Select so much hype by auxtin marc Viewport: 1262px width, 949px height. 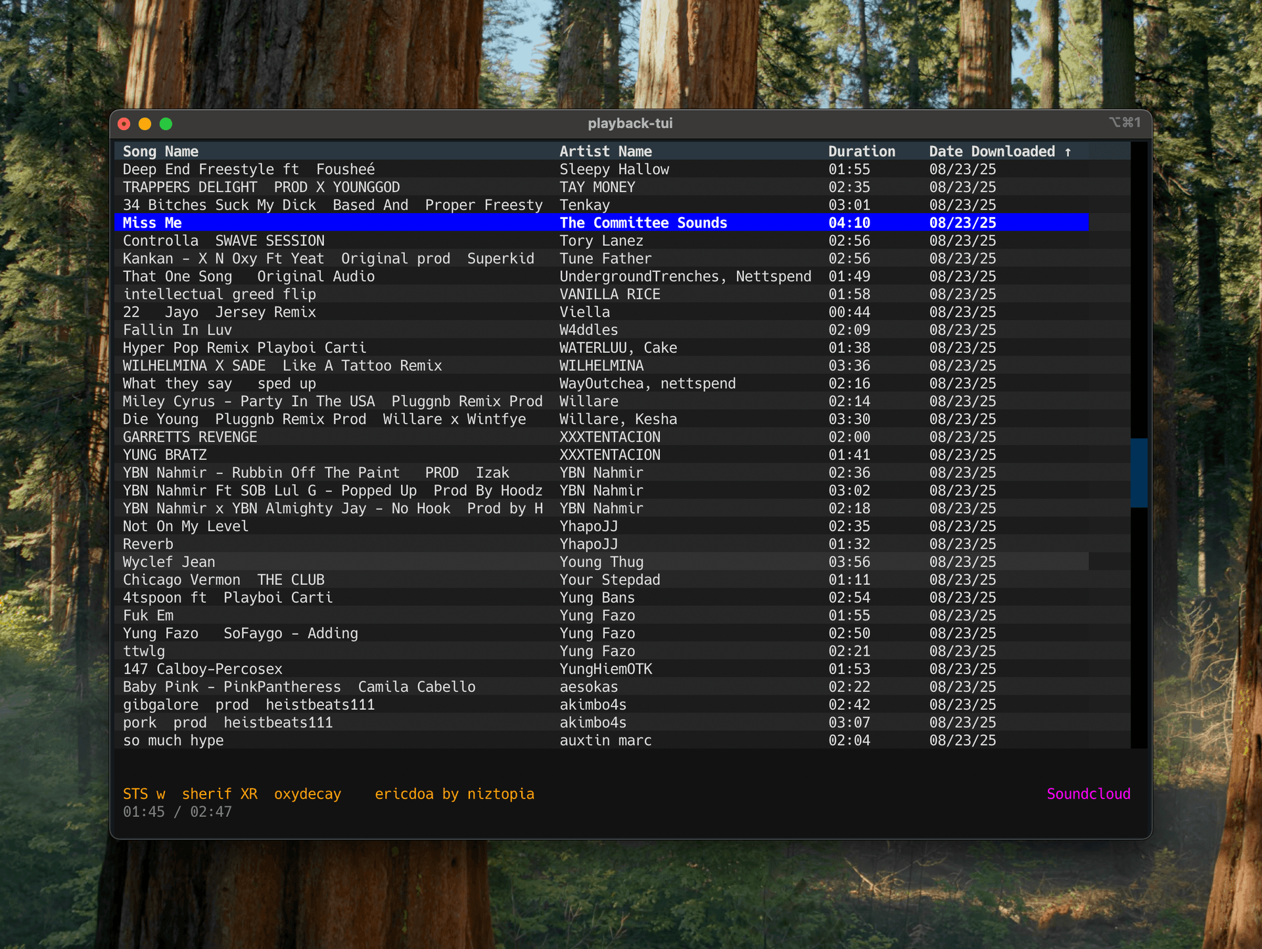click(174, 741)
